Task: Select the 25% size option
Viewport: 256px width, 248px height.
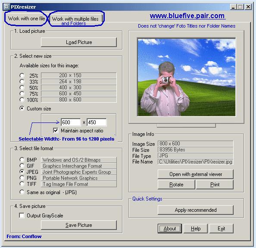Action: 22,75
